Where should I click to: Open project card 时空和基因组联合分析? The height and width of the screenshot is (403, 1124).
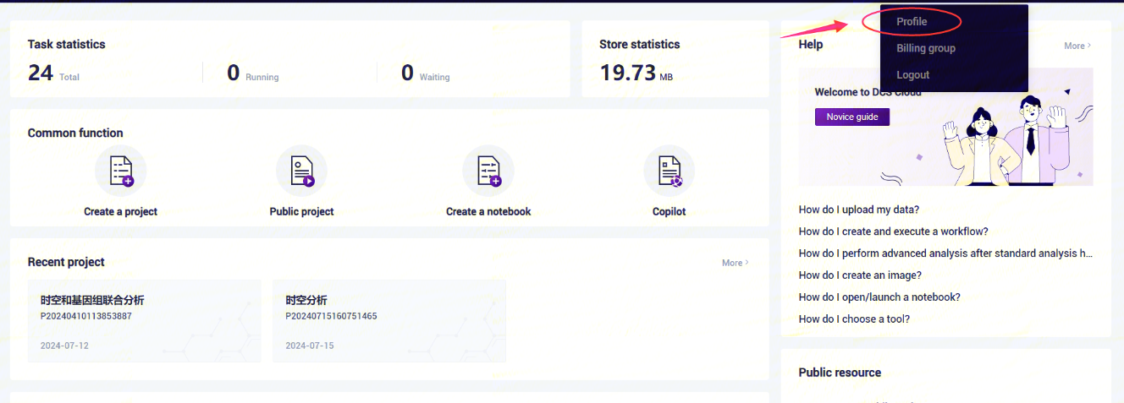[144, 321]
